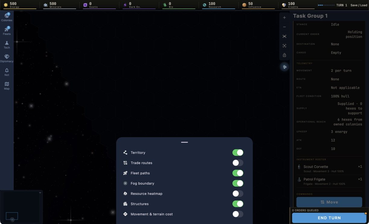Click the Territory layer icon
The width and height of the screenshot is (369, 224).
125,153
